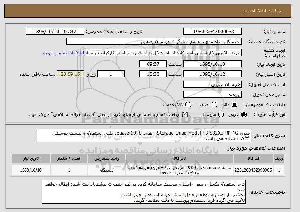Click the delivery city field بیرجند
The image size is (300, 212).
pos(212,95)
